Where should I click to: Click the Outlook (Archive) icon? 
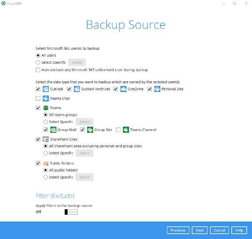point(77,89)
